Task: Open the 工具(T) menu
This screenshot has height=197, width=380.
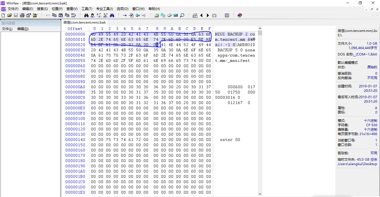Action: [x=87, y=9]
